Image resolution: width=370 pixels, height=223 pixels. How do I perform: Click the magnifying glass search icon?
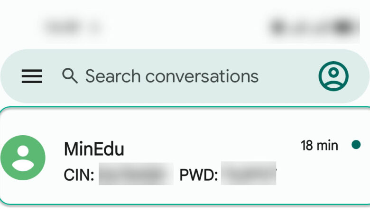pos(70,76)
